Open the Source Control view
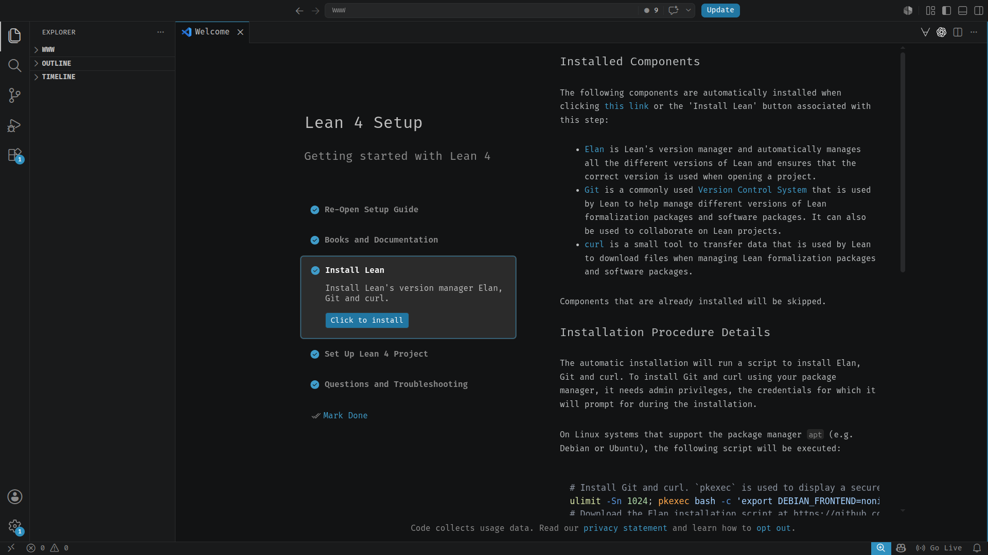This screenshot has width=988, height=555. [14, 95]
